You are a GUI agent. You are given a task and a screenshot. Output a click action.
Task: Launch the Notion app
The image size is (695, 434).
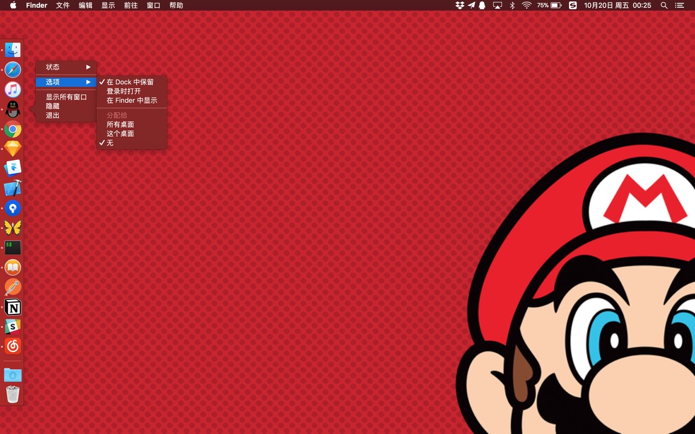tap(12, 307)
